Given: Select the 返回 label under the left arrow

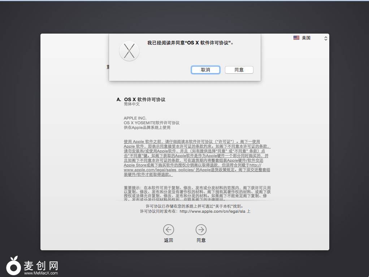Looking at the screenshot, I should (168, 241).
